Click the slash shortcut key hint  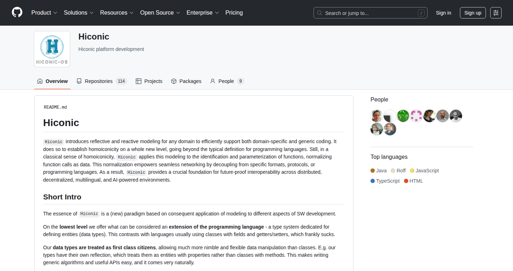click(x=421, y=13)
